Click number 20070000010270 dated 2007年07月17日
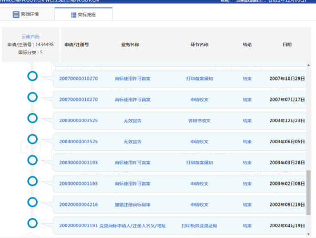 [x=78, y=99]
